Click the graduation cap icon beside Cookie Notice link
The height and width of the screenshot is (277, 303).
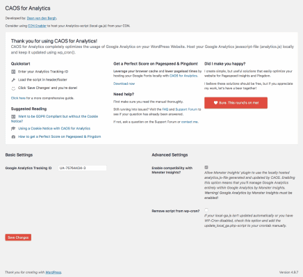tap(13, 129)
